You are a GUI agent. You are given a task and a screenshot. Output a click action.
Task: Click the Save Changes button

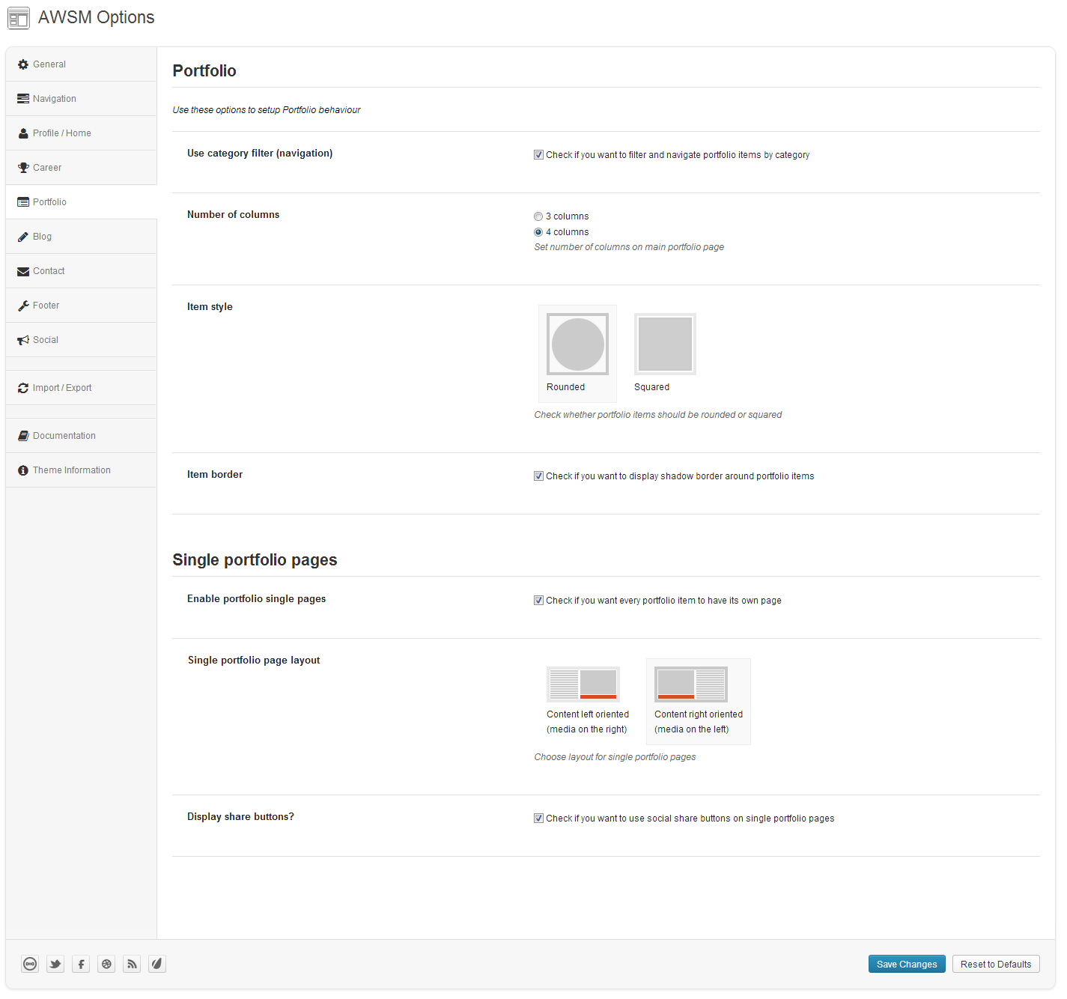pos(907,964)
